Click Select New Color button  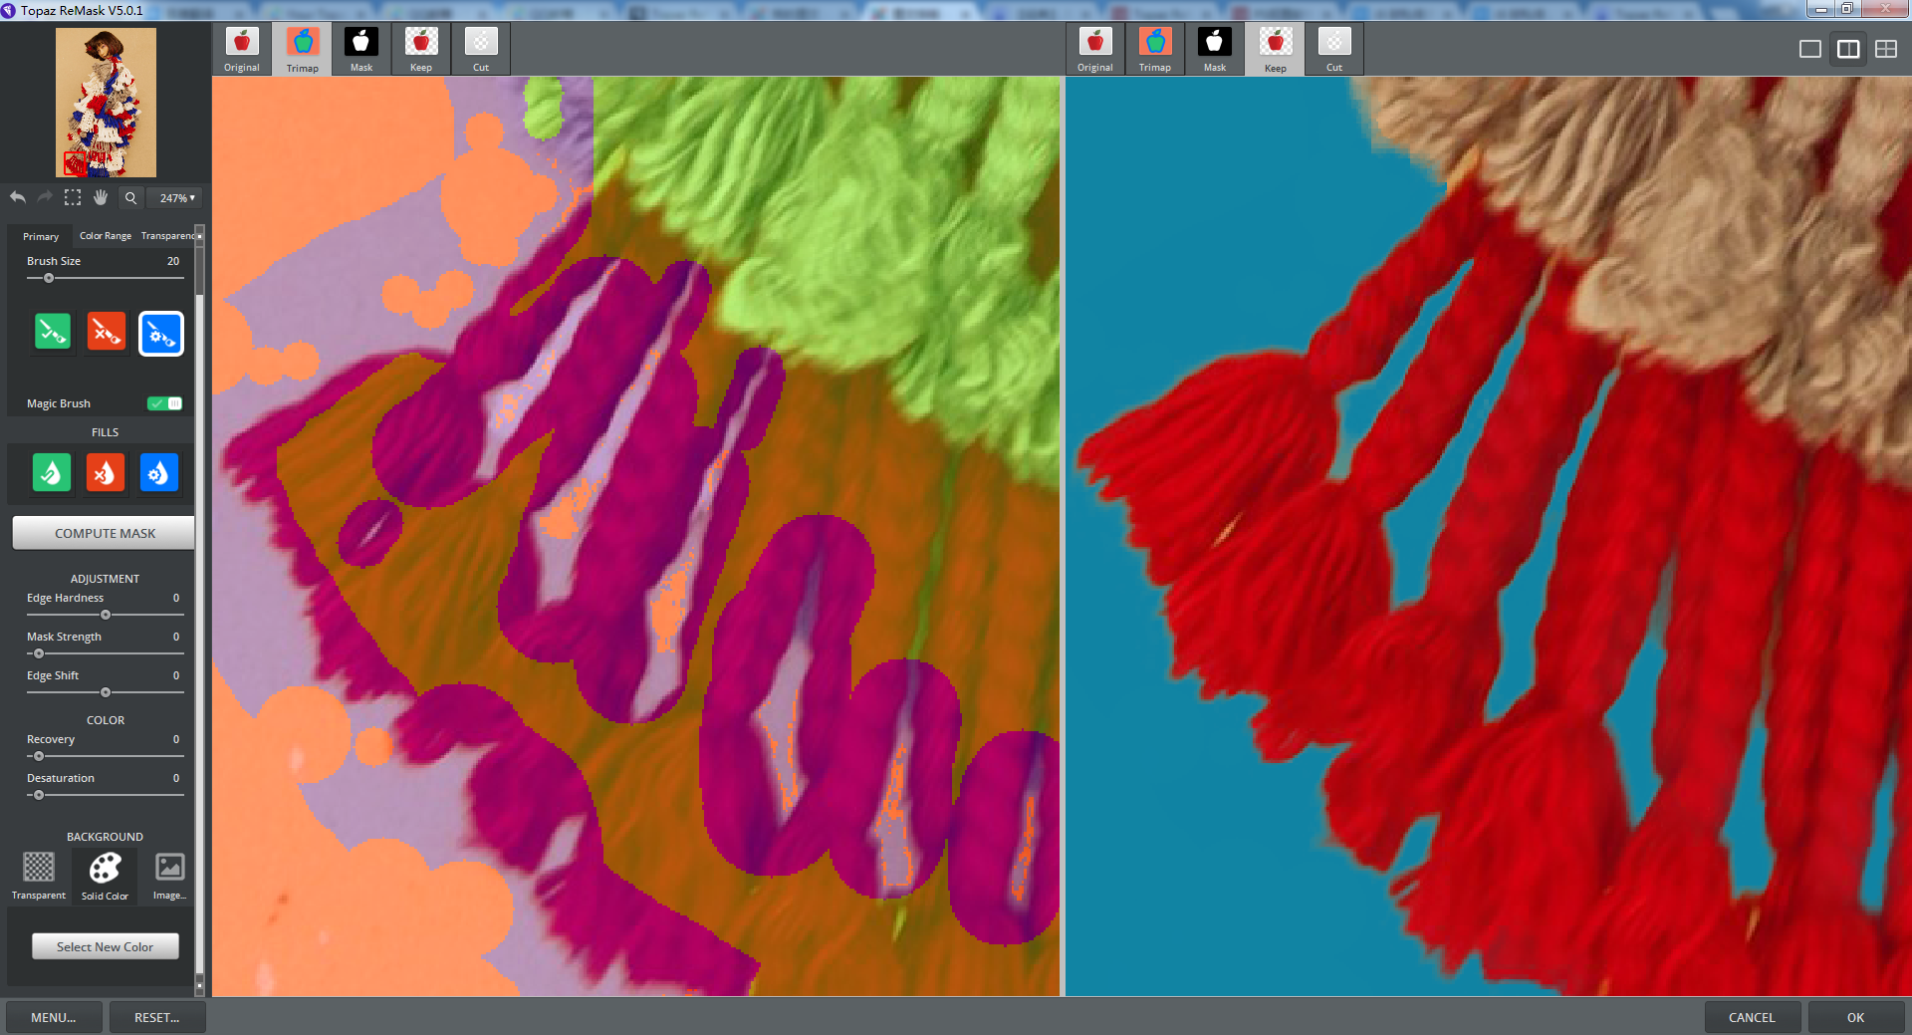click(x=105, y=946)
